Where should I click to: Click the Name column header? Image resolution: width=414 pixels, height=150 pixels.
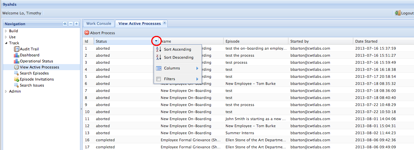[x=191, y=41]
